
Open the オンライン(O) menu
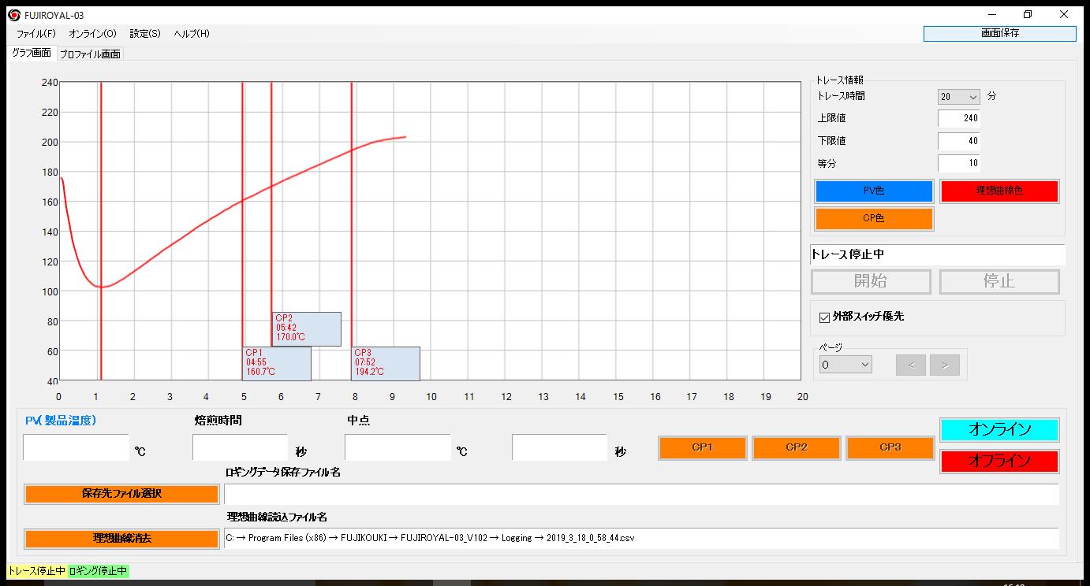(x=92, y=34)
